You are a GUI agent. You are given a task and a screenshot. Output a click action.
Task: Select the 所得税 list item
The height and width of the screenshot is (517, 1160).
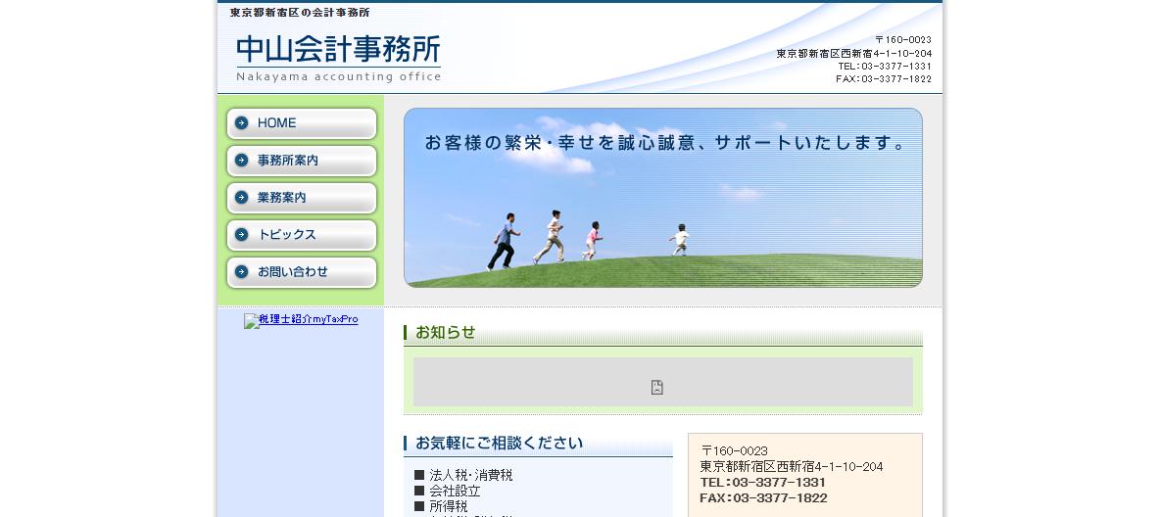click(x=449, y=506)
